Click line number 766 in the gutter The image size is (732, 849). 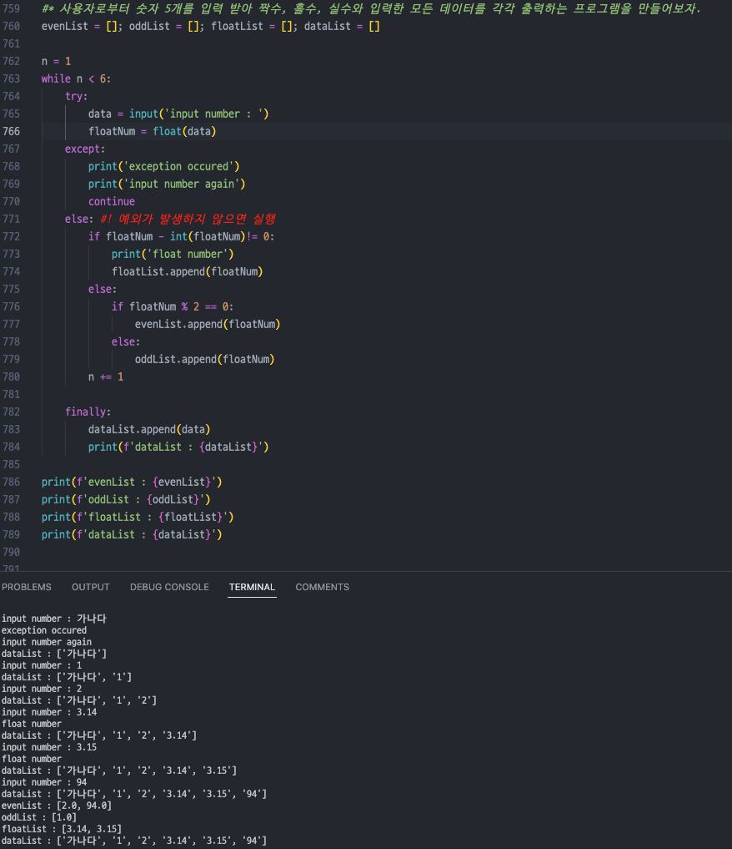coord(12,132)
